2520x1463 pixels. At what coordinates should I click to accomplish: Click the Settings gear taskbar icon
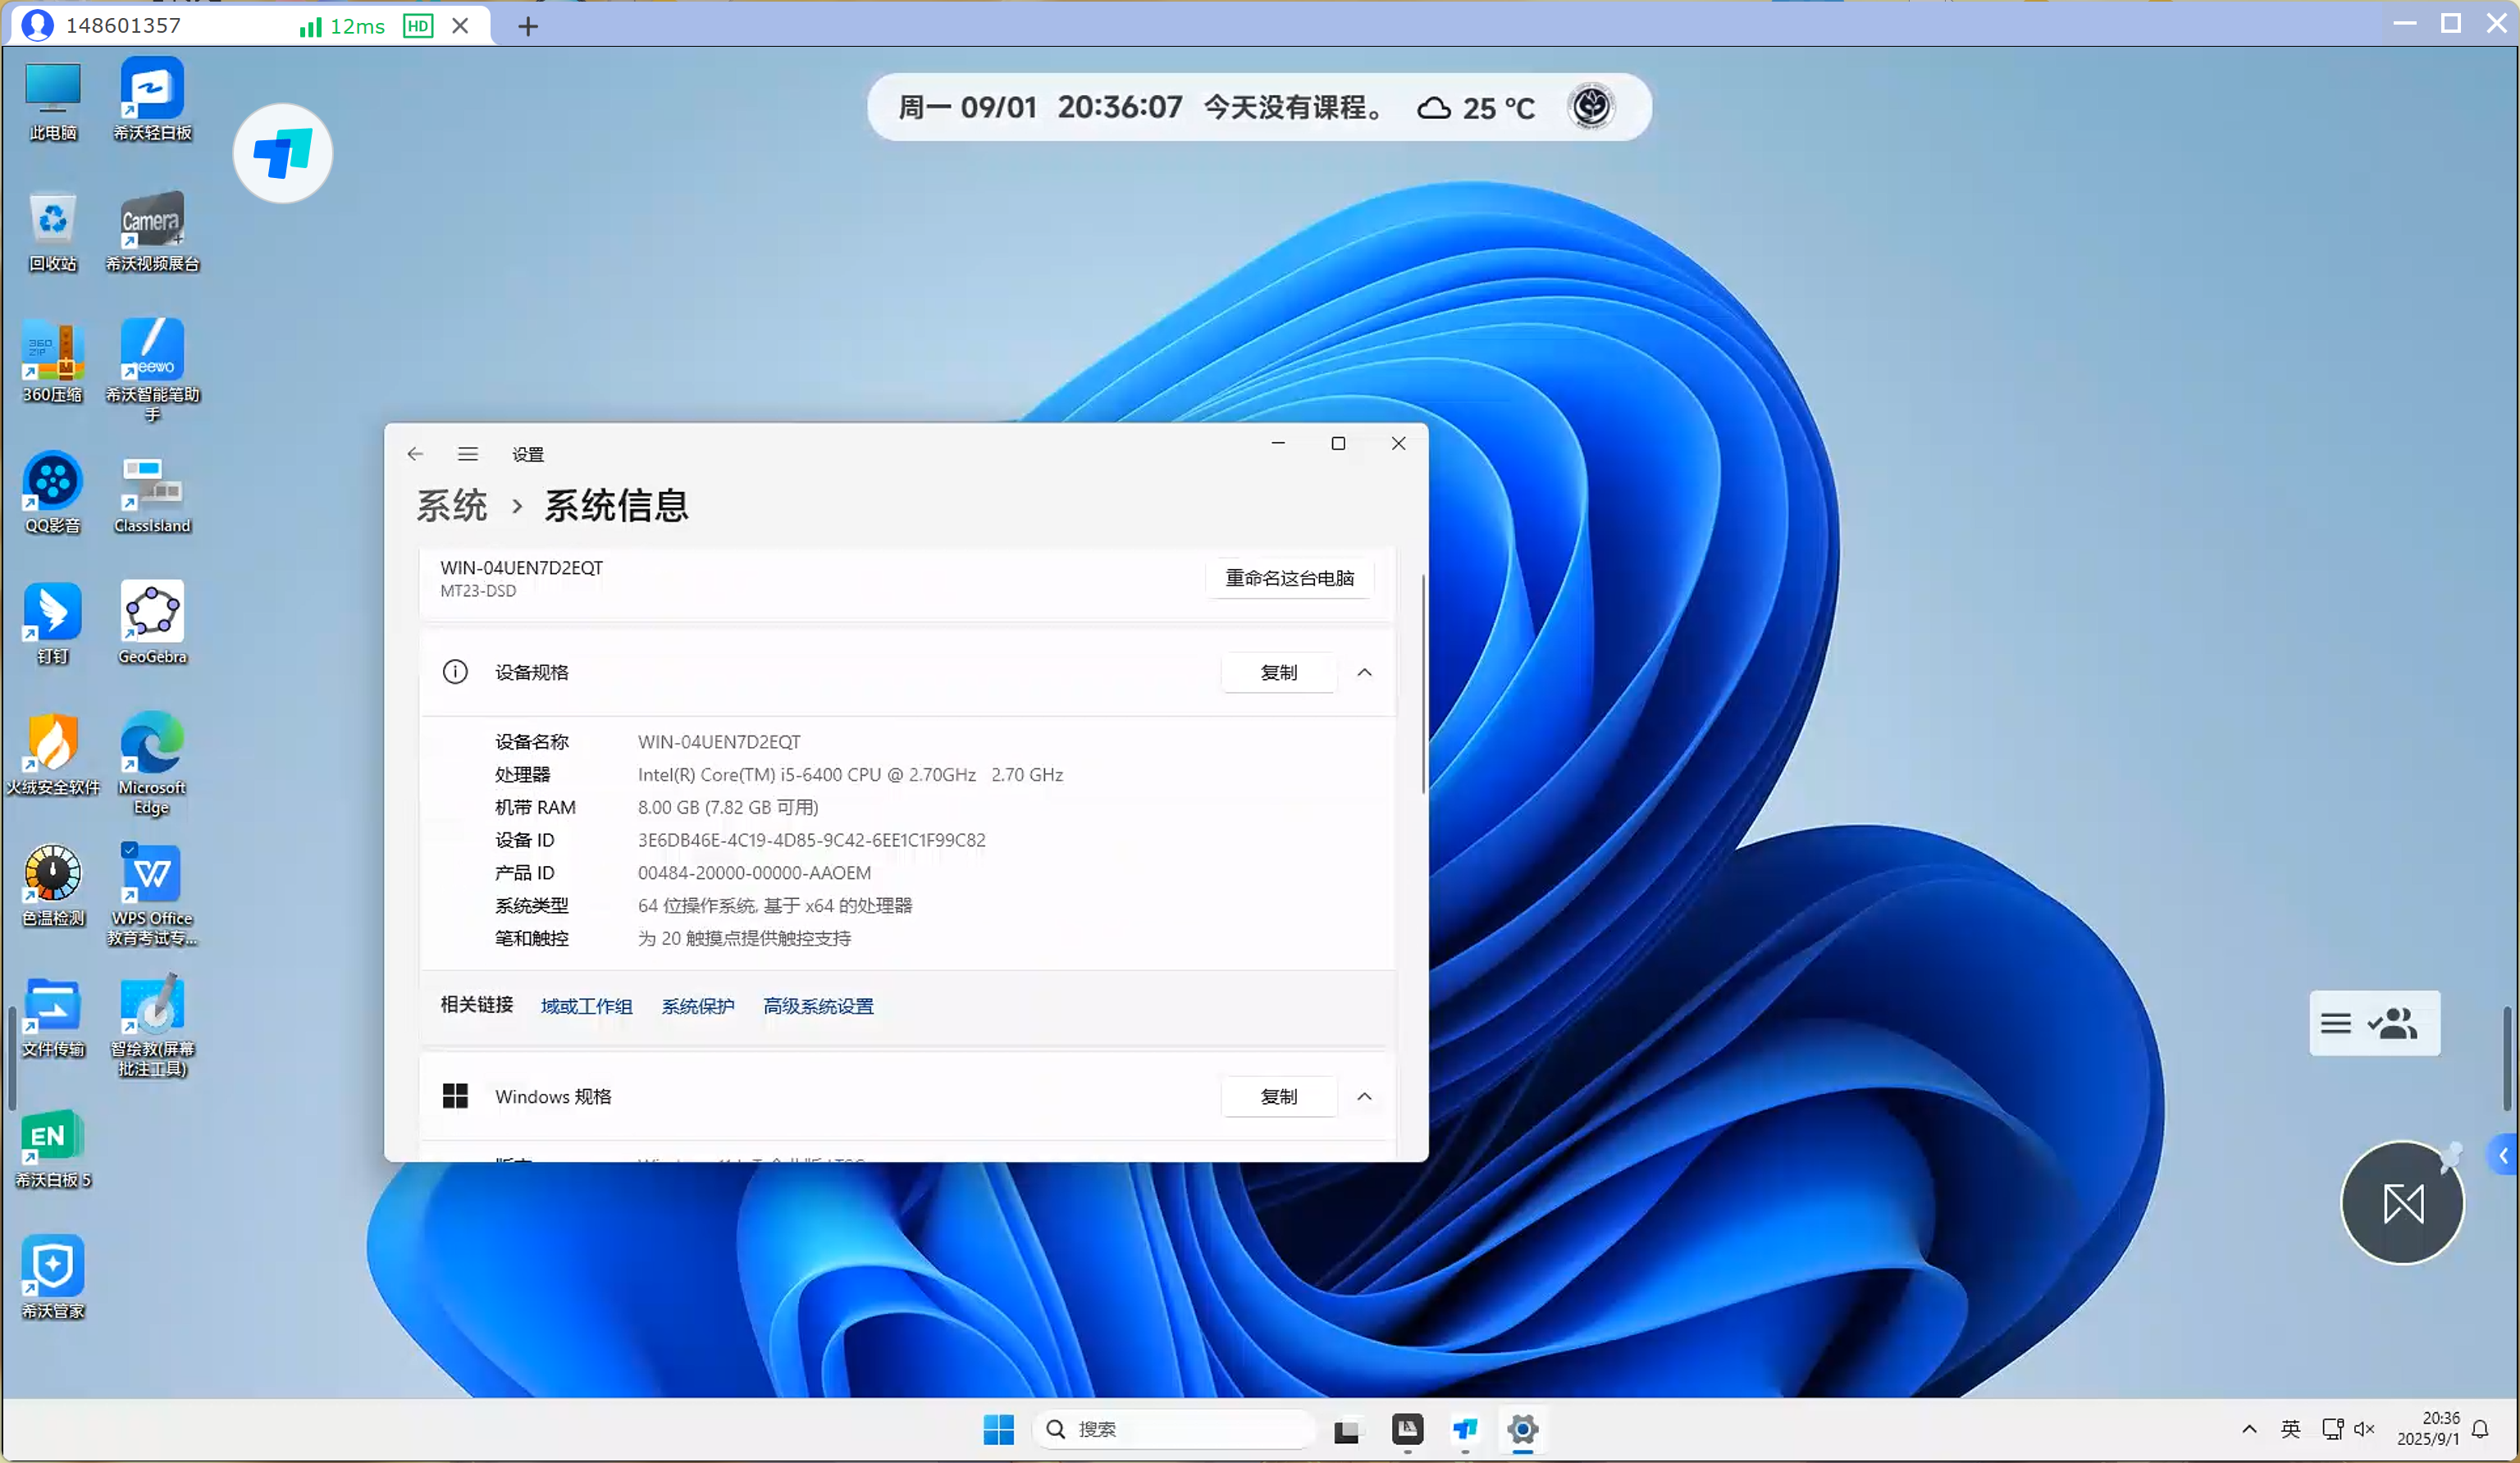pyautogui.click(x=1522, y=1430)
